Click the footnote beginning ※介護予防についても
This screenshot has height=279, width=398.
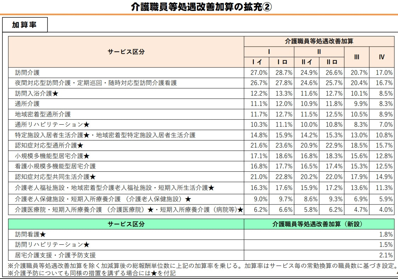point(91,273)
